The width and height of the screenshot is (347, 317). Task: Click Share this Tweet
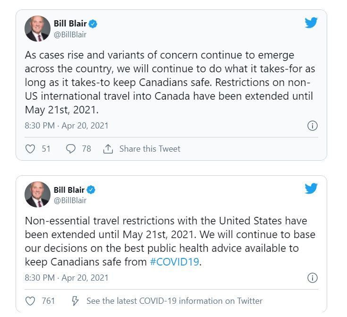tap(150, 149)
